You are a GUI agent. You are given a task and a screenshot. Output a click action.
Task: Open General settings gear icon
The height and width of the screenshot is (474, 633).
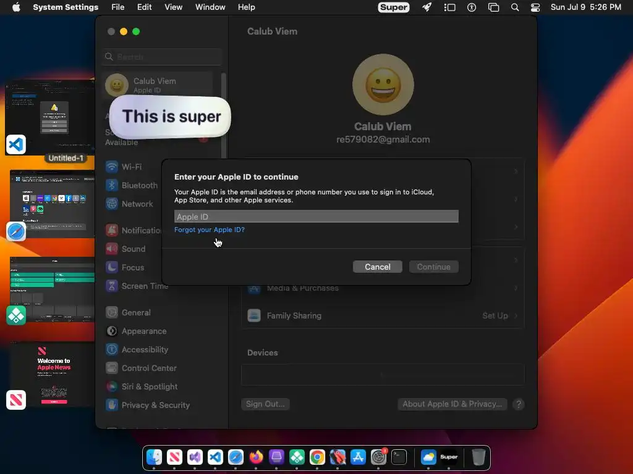(111, 312)
